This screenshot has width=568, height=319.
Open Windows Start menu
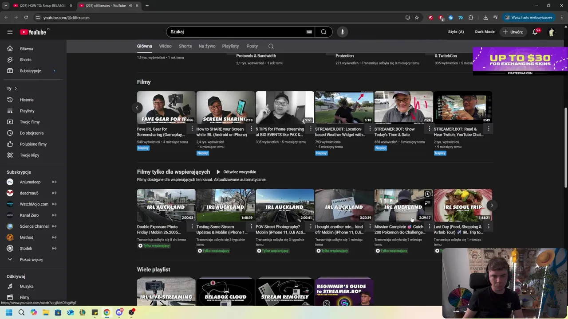pyautogui.click(x=9, y=312)
